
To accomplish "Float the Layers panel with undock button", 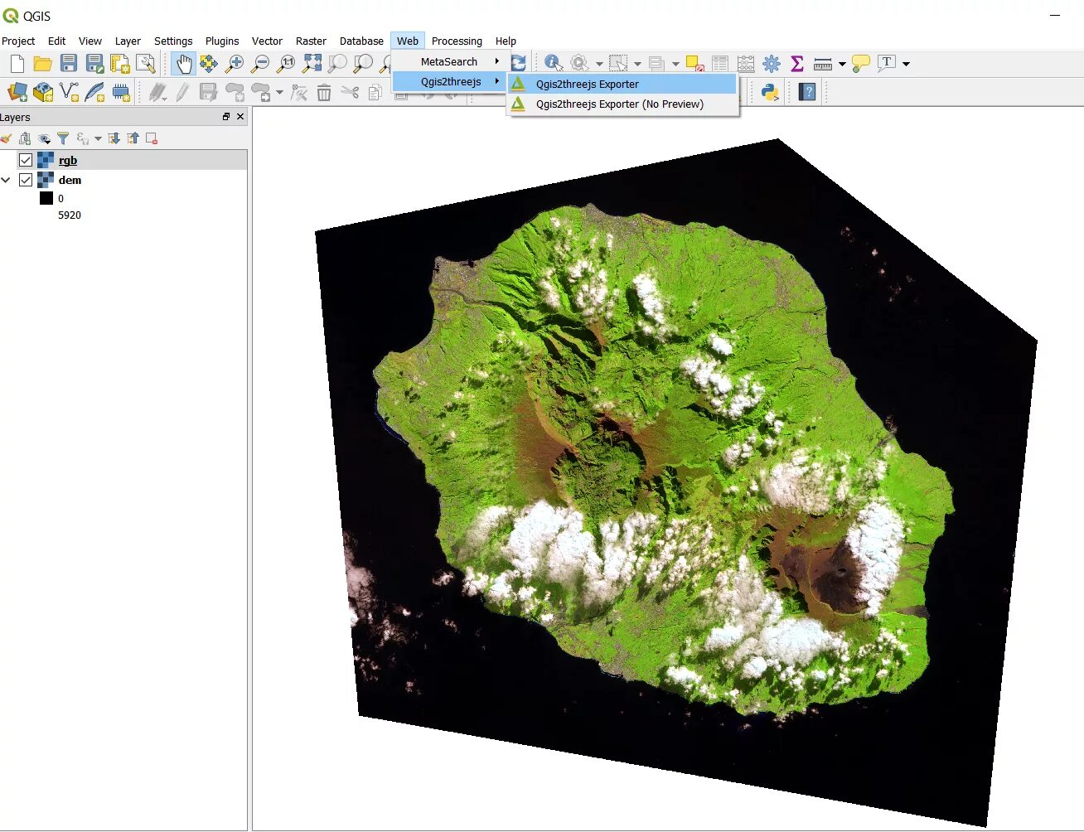I will pyautogui.click(x=226, y=117).
